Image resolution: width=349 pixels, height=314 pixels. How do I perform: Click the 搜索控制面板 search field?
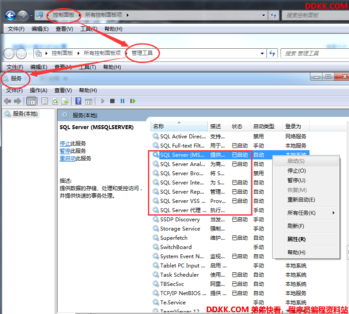pos(315,15)
